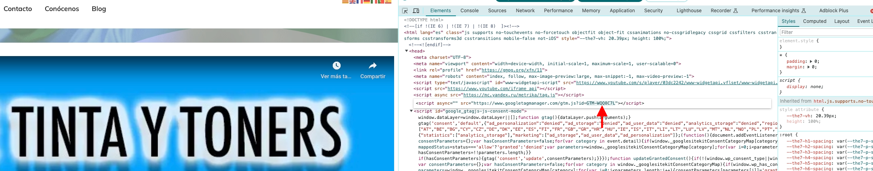Expand the margin shorthand triangle in Styles

(808, 67)
